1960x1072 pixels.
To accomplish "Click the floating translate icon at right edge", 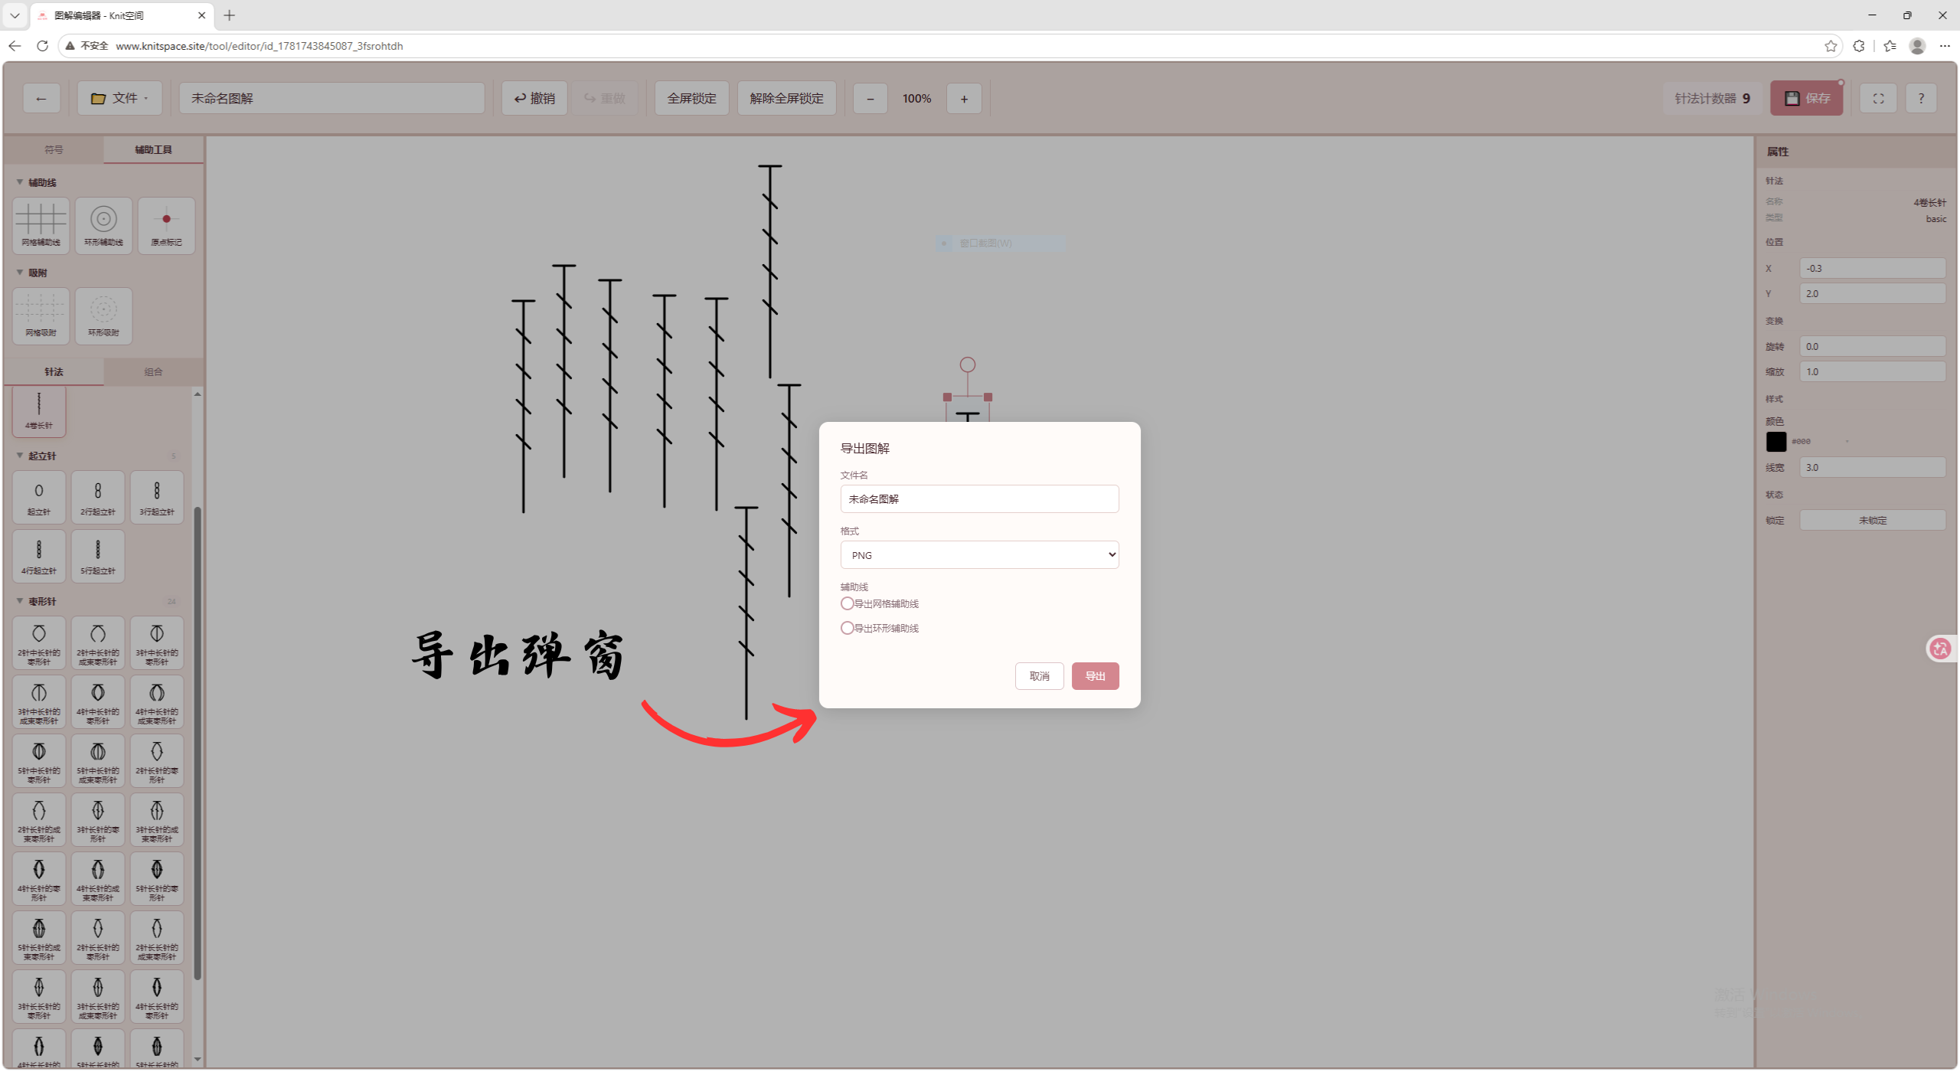I will [x=1941, y=649].
